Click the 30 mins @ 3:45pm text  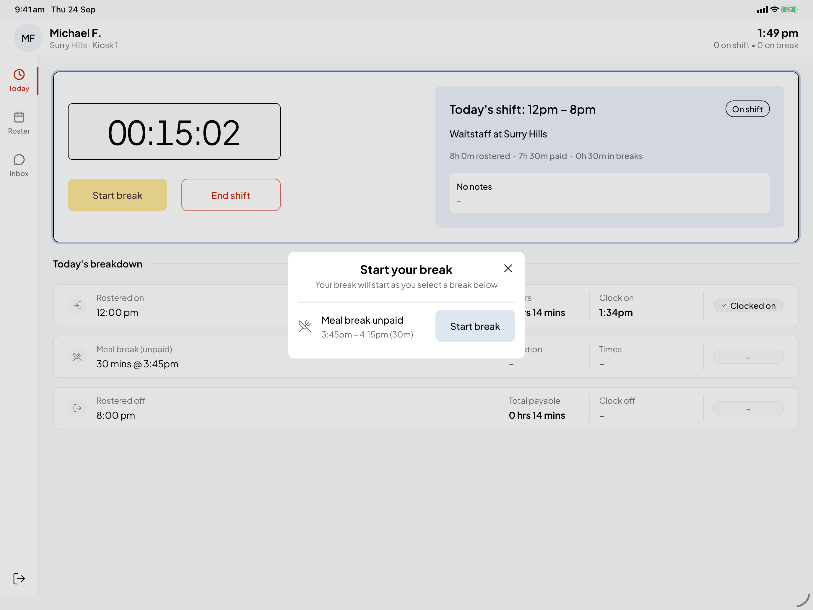[137, 364]
